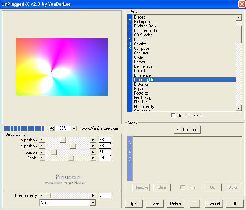Image resolution: width=246 pixels, height=210 pixels.
Task: Select the Chrome filter
Action: [x=184, y=40]
